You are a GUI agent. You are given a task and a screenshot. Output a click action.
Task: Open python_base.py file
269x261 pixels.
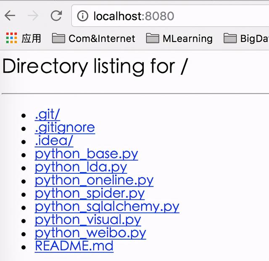click(86, 154)
